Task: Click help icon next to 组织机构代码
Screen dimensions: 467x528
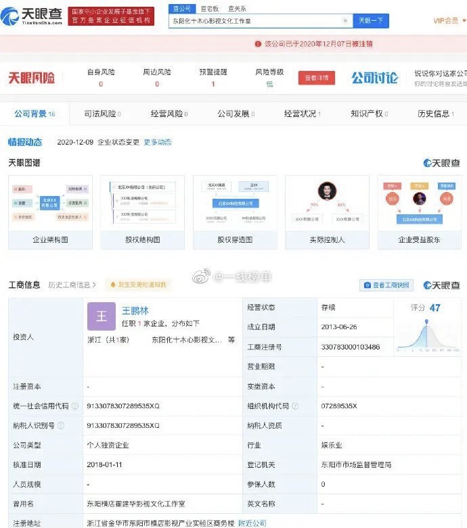Action: (x=295, y=406)
